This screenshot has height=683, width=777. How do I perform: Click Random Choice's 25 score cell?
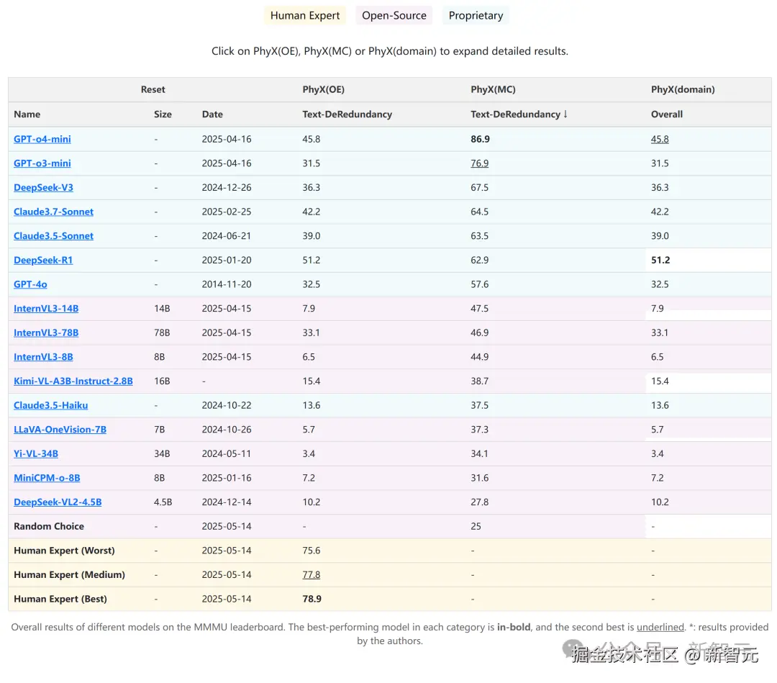point(476,527)
